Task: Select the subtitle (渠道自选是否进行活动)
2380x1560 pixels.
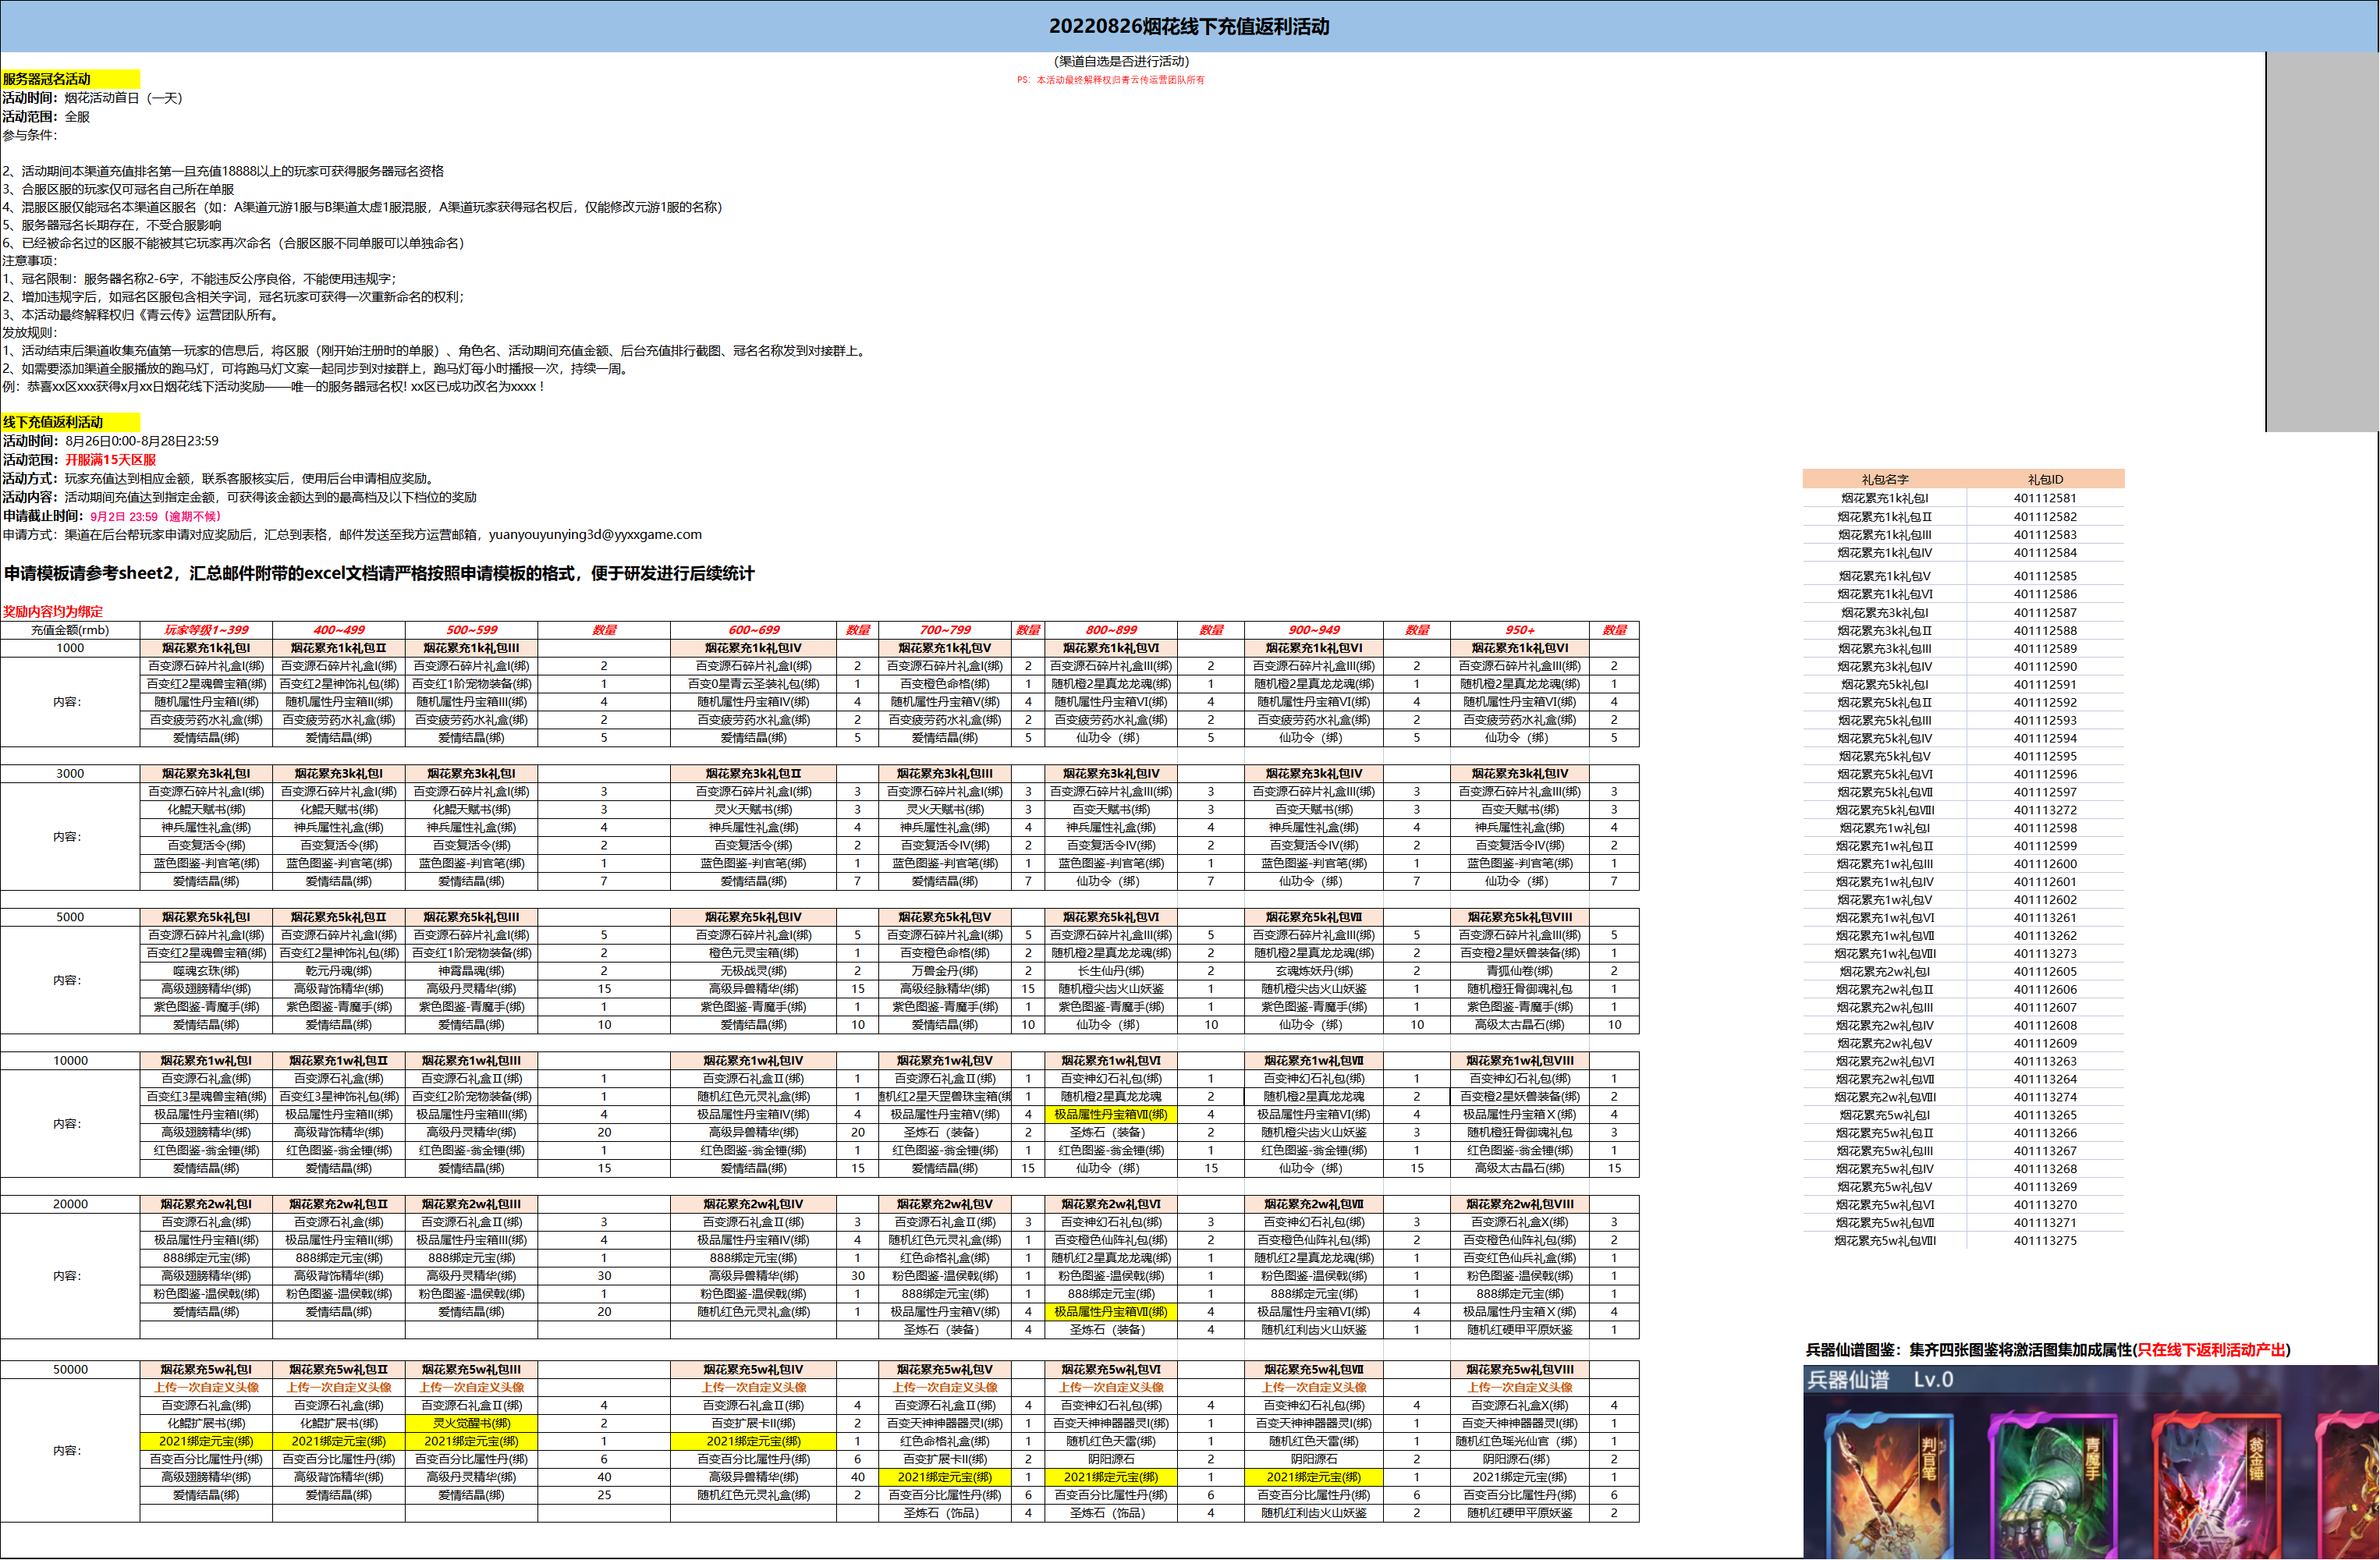Action: 1121,61
